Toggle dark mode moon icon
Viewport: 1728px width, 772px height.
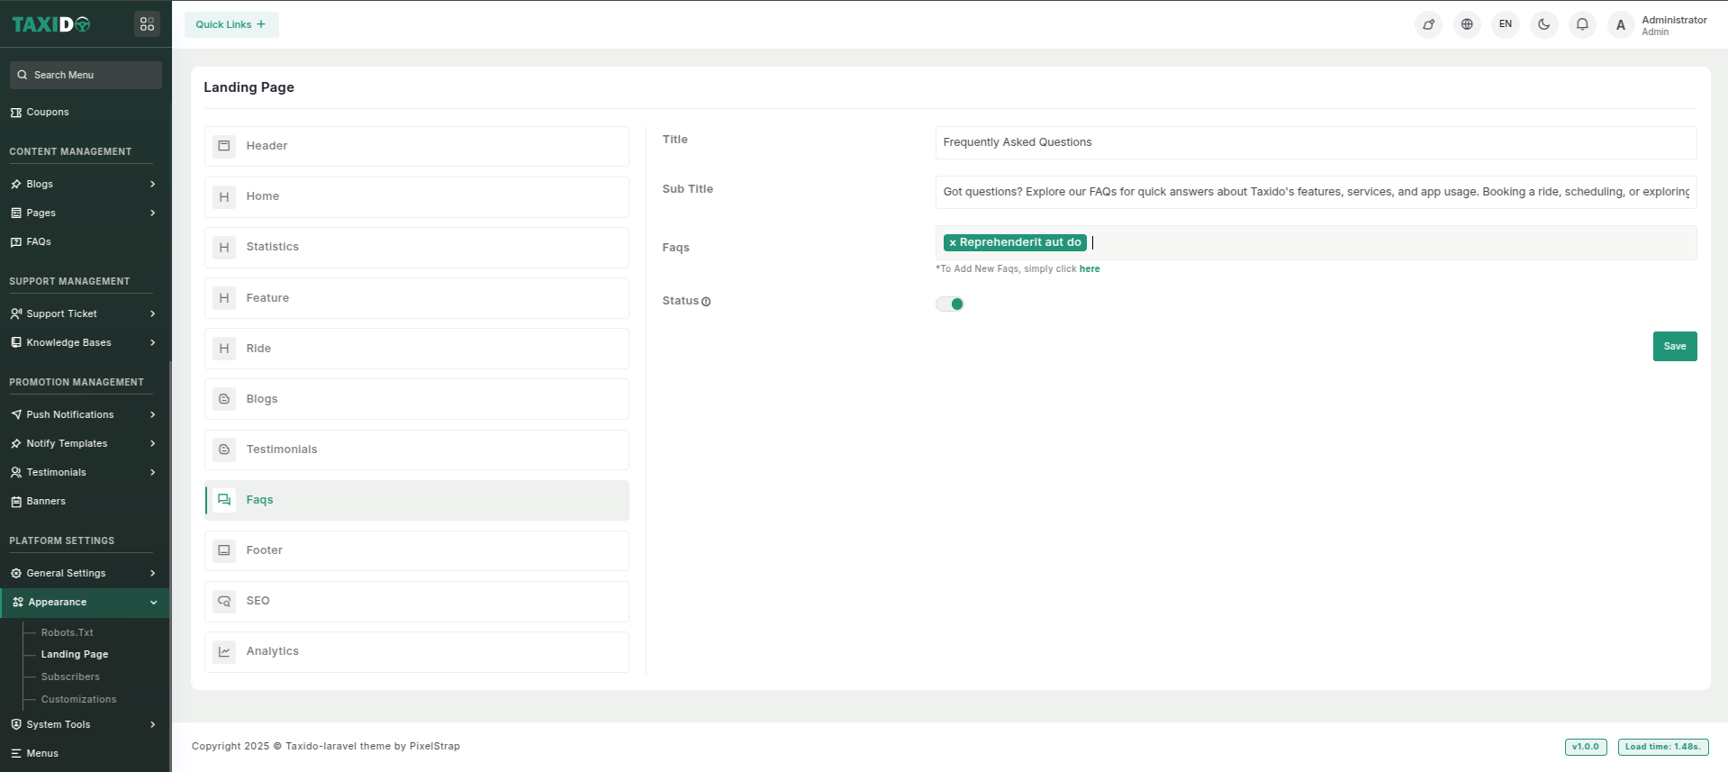coord(1543,24)
